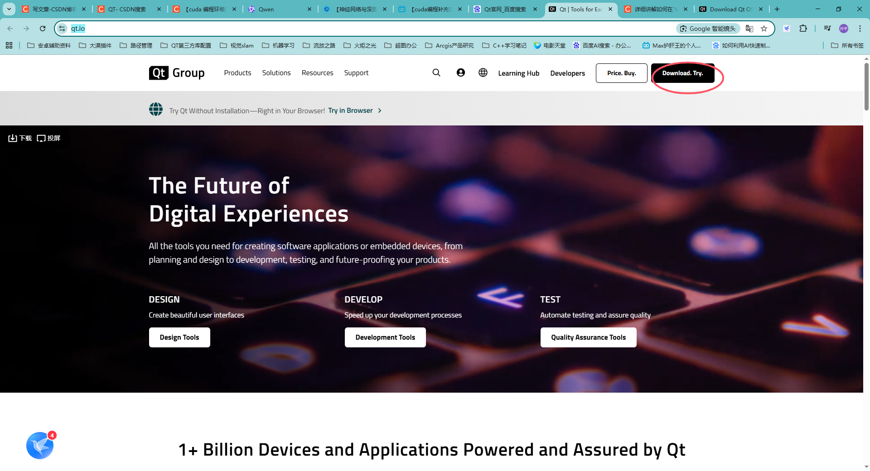Open the Solutions menu
This screenshot has height=471, width=870.
pyautogui.click(x=276, y=73)
